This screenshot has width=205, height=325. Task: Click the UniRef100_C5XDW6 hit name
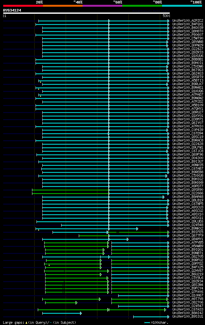pyautogui.click(x=188, y=67)
